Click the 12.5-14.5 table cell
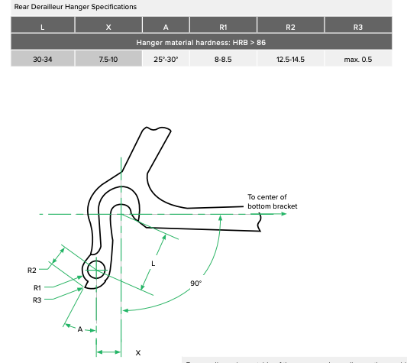 290,59
